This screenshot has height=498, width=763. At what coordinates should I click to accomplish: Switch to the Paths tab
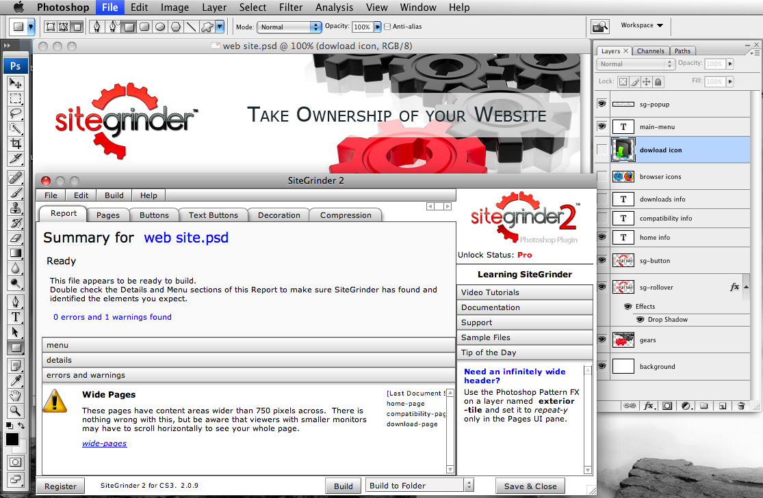tap(682, 51)
